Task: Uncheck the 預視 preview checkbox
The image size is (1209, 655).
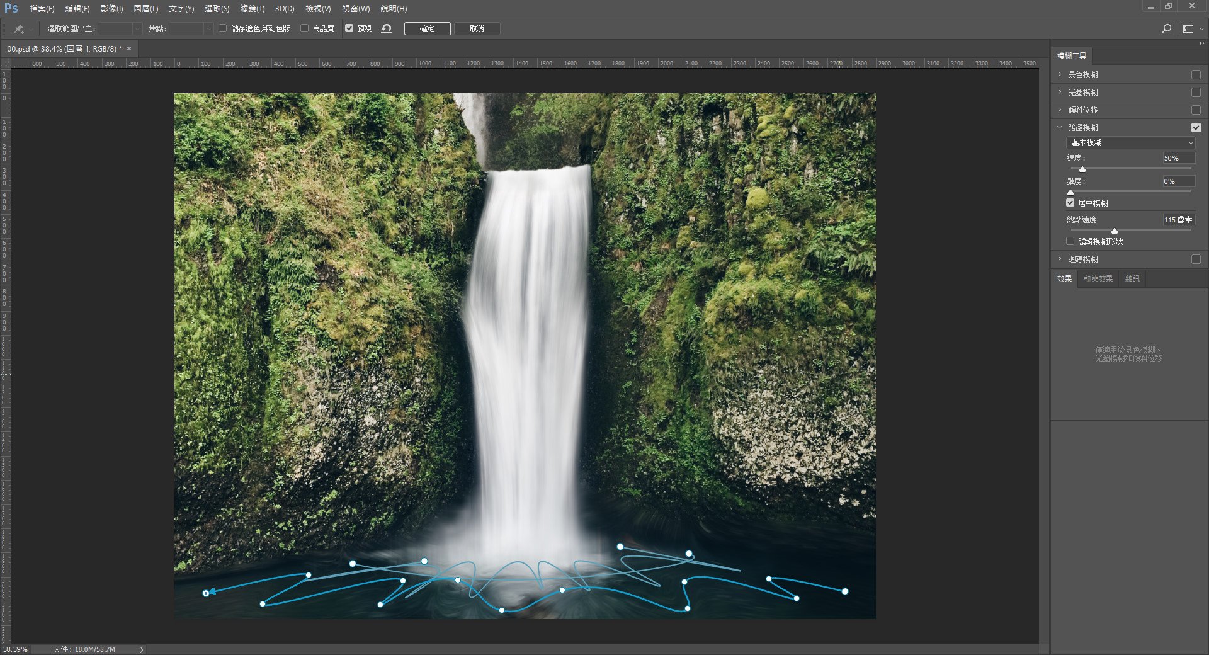Action: pyautogui.click(x=349, y=28)
